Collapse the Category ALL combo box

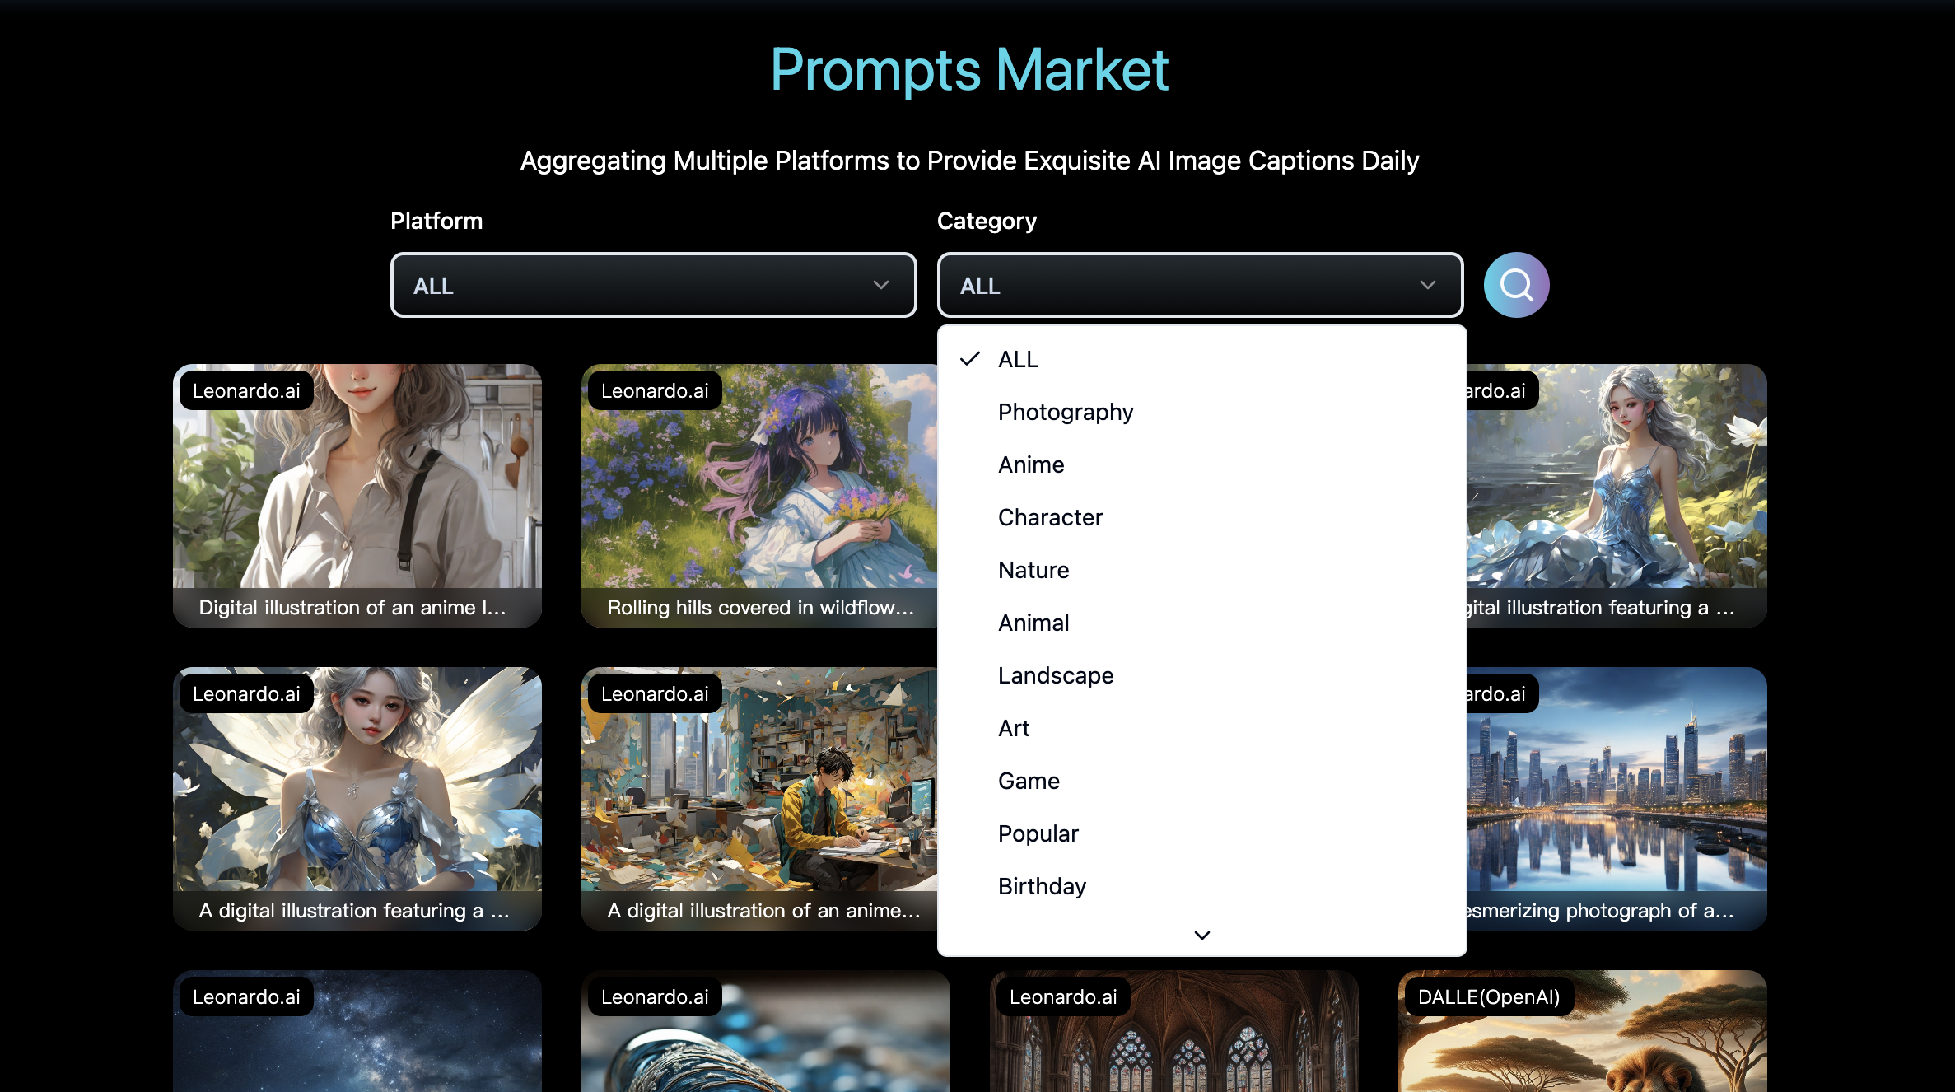pyautogui.click(x=1201, y=285)
